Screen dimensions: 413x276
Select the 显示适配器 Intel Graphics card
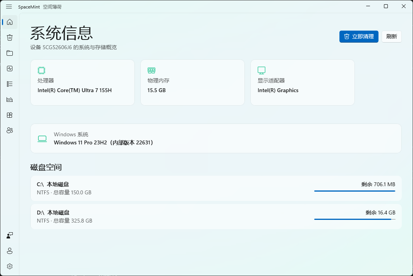(x=302, y=82)
